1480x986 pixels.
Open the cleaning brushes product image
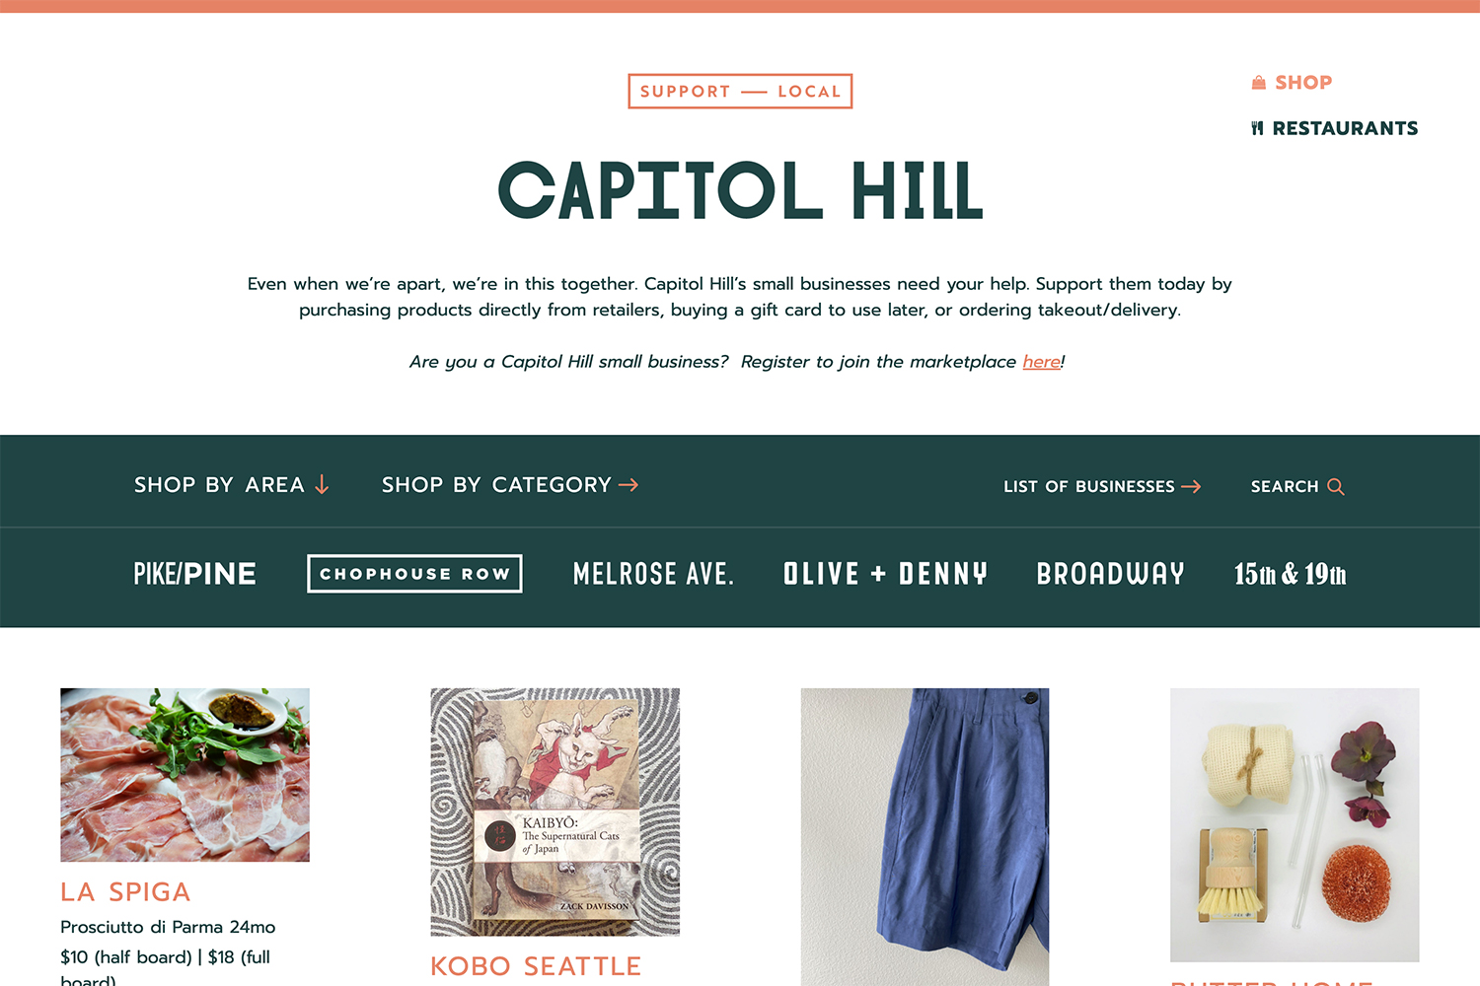[x=1295, y=825]
